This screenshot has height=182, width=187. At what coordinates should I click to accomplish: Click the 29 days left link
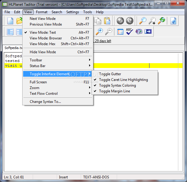102,41
